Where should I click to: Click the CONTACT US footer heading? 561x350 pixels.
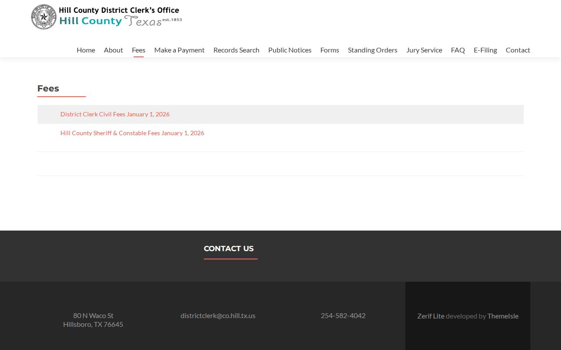229,248
